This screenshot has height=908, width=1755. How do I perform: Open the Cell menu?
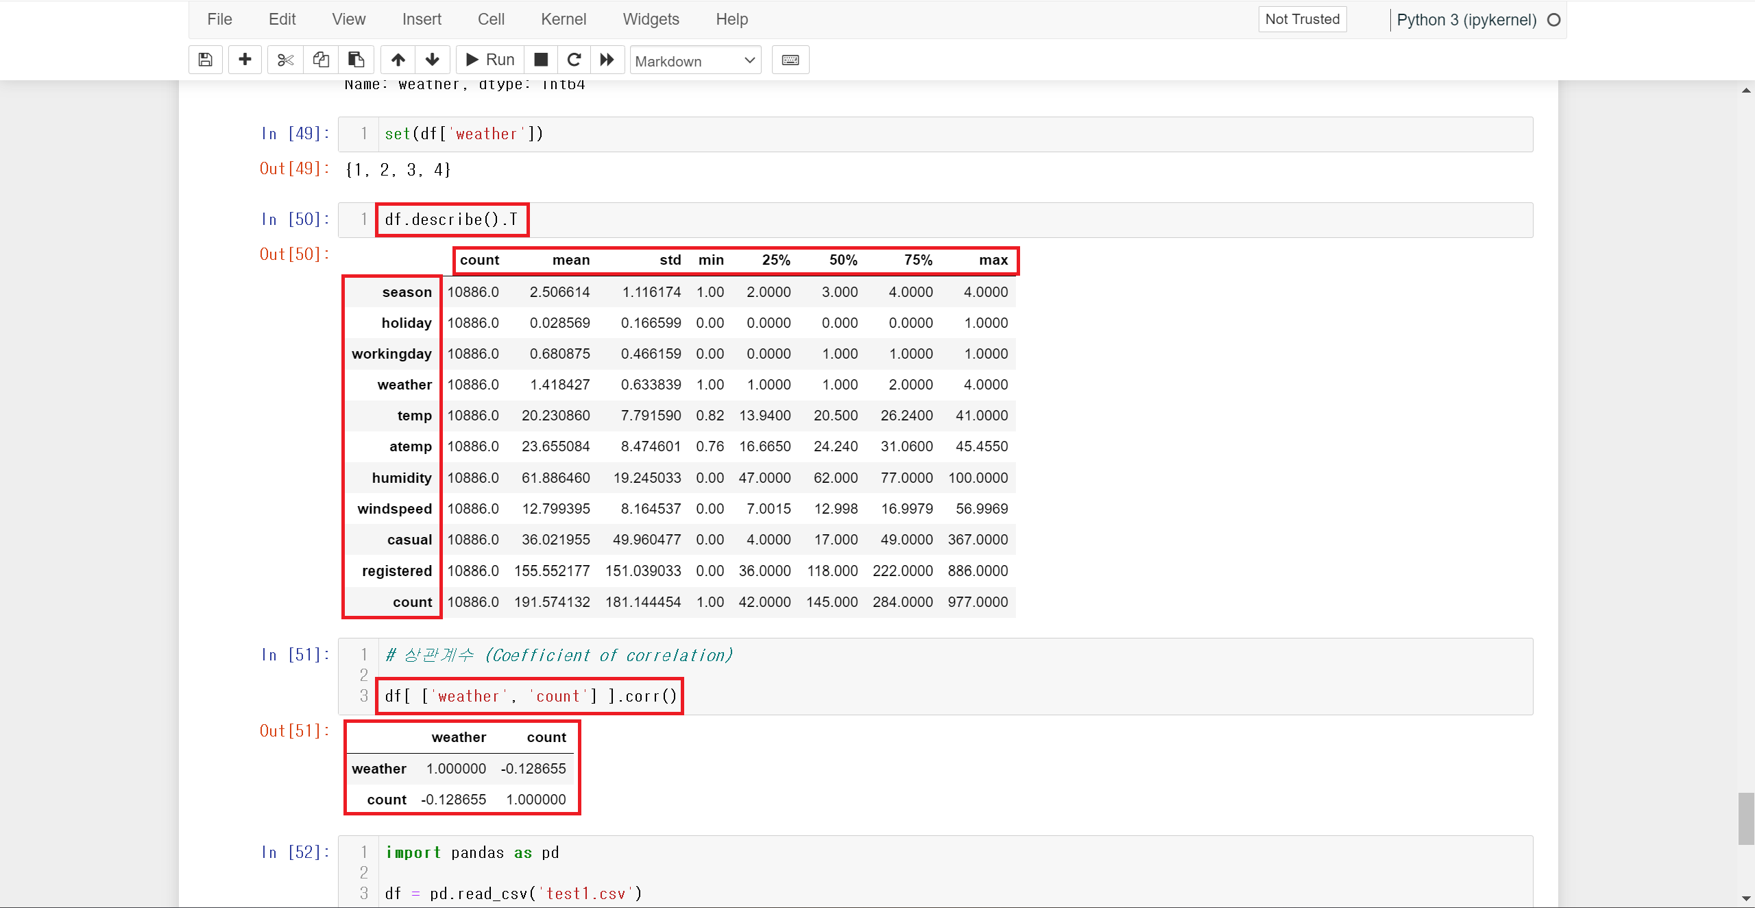(491, 19)
